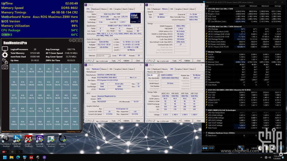Click the Average column header in HWiNFO
This screenshot has width=287, height=161.
click(x=278, y=6)
